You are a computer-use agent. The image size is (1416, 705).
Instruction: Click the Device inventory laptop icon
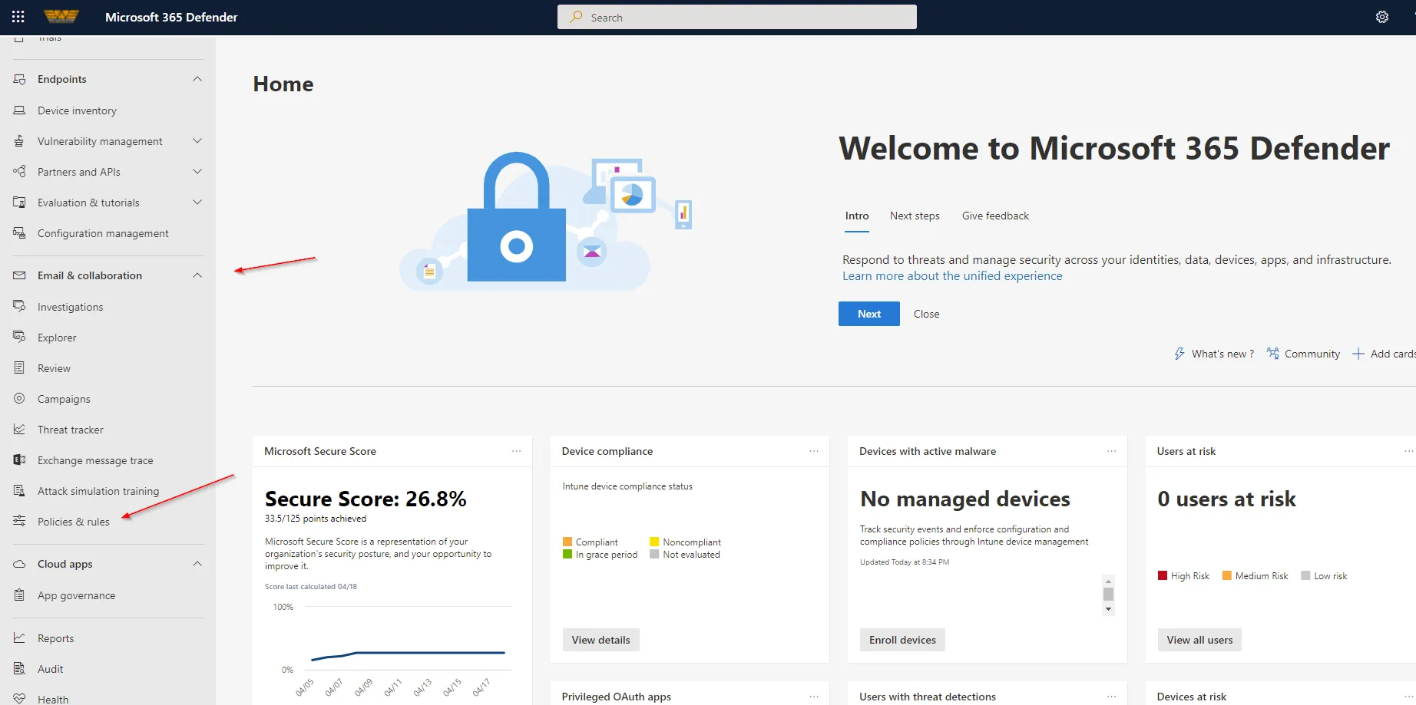coord(19,110)
